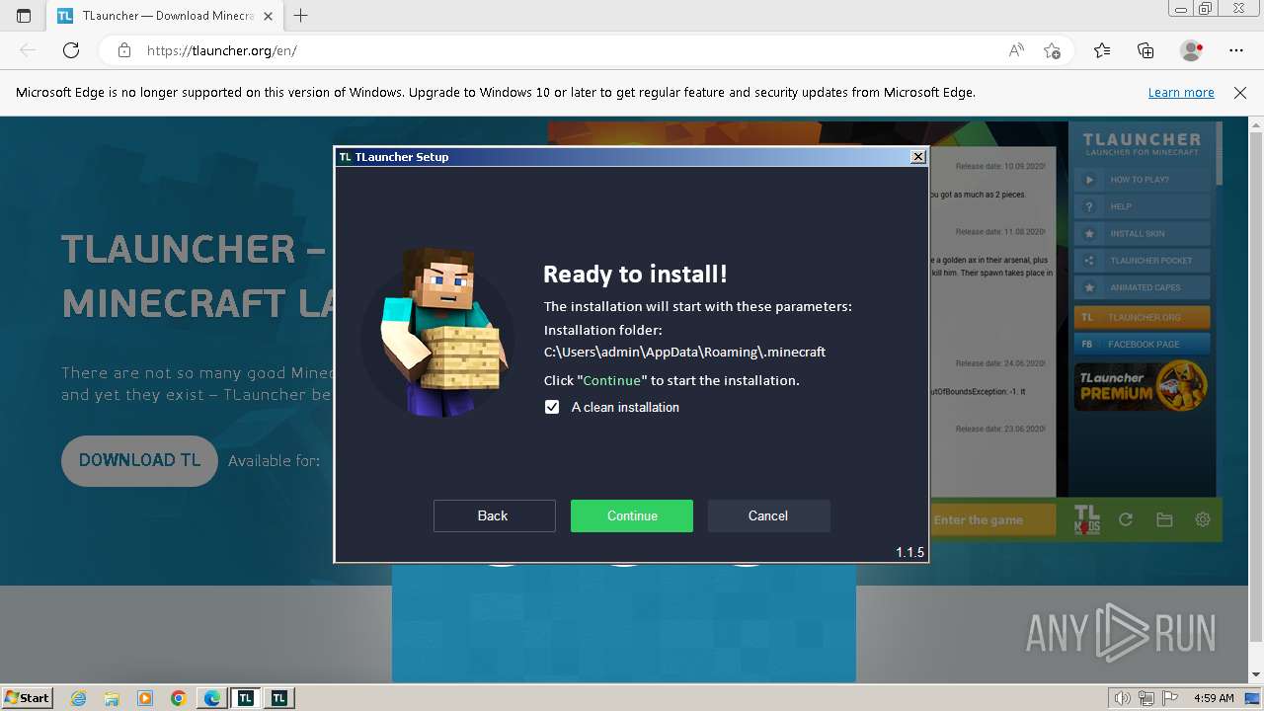Add this page to favorites
The width and height of the screenshot is (1264, 711).
1053,50
